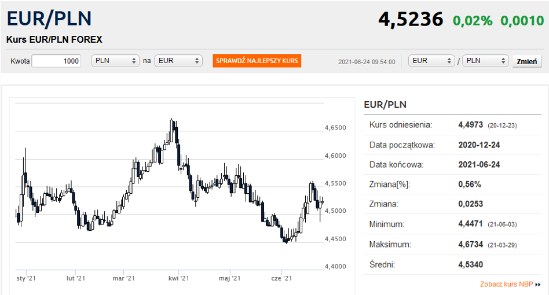The height and width of the screenshot is (295, 549).
Task: Click the Kwota amount input field
Action: (56, 61)
